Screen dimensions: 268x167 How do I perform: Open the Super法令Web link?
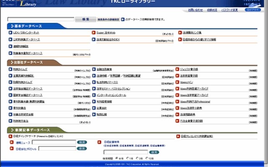pyautogui.click(x=106, y=33)
